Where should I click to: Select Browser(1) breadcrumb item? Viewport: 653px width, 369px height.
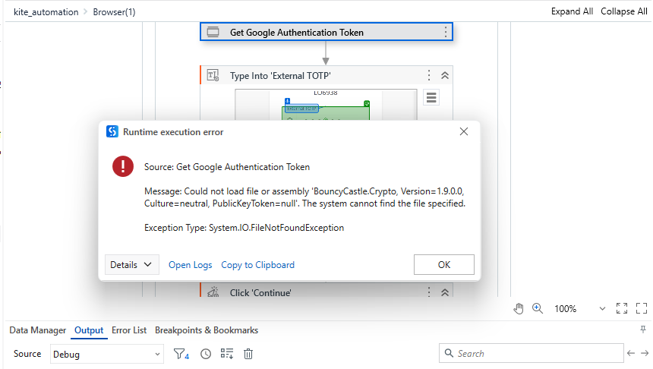[x=114, y=12]
